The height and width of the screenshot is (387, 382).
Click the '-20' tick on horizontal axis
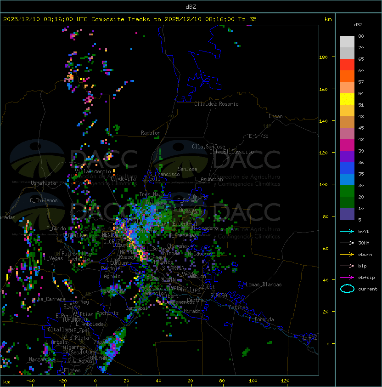click(62, 381)
